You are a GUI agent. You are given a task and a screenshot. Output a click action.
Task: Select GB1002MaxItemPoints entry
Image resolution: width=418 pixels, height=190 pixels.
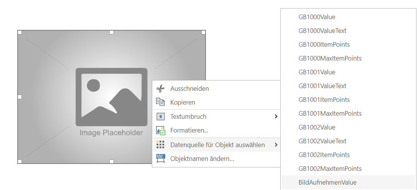click(x=330, y=169)
